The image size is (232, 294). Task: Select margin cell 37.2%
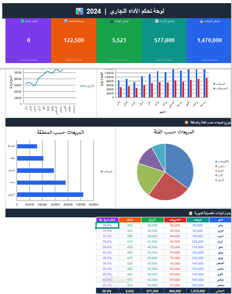(x=107, y=236)
